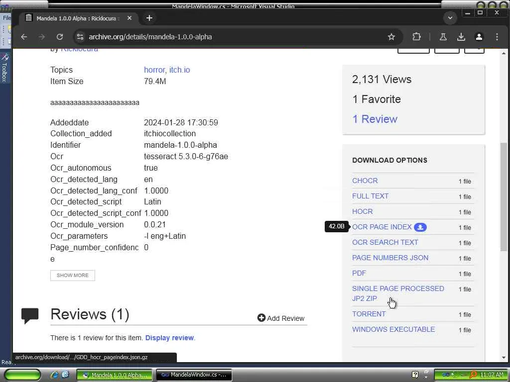Screen dimensions: 510x382
Task: Open the browser Downloads icon
Action: click(461, 37)
